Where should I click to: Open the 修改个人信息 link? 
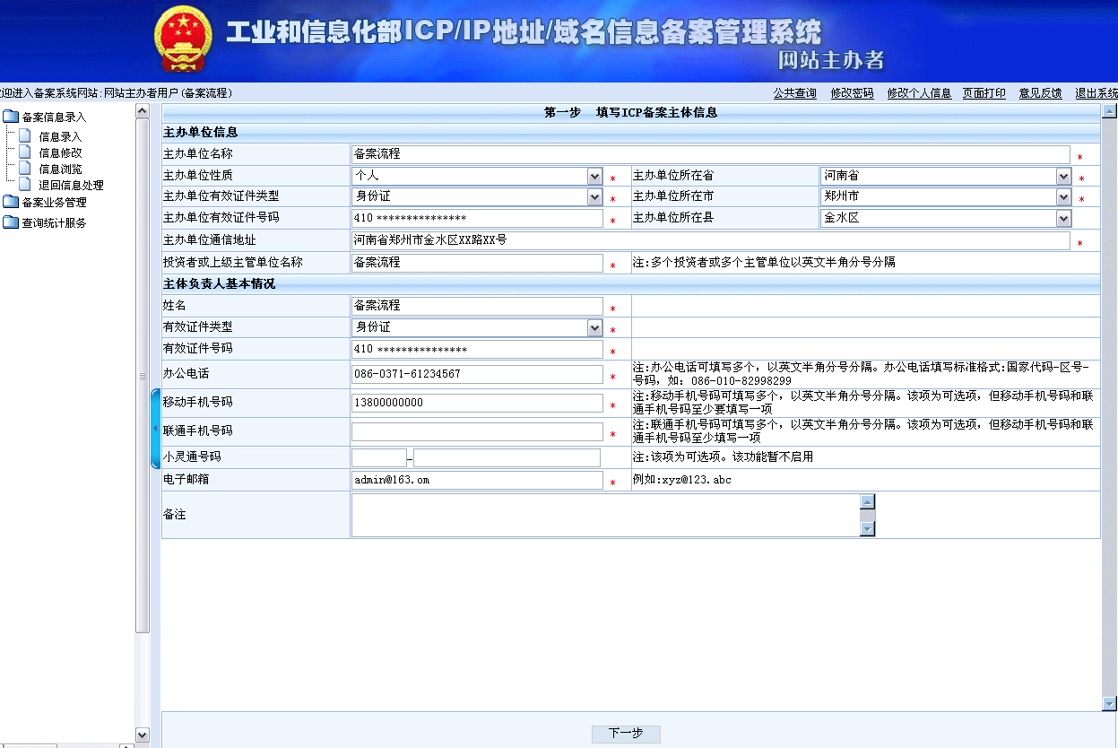point(919,93)
